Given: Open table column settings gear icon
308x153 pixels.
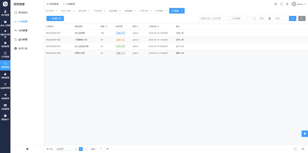Looking at the screenshot, I should (x=303, y=149).
